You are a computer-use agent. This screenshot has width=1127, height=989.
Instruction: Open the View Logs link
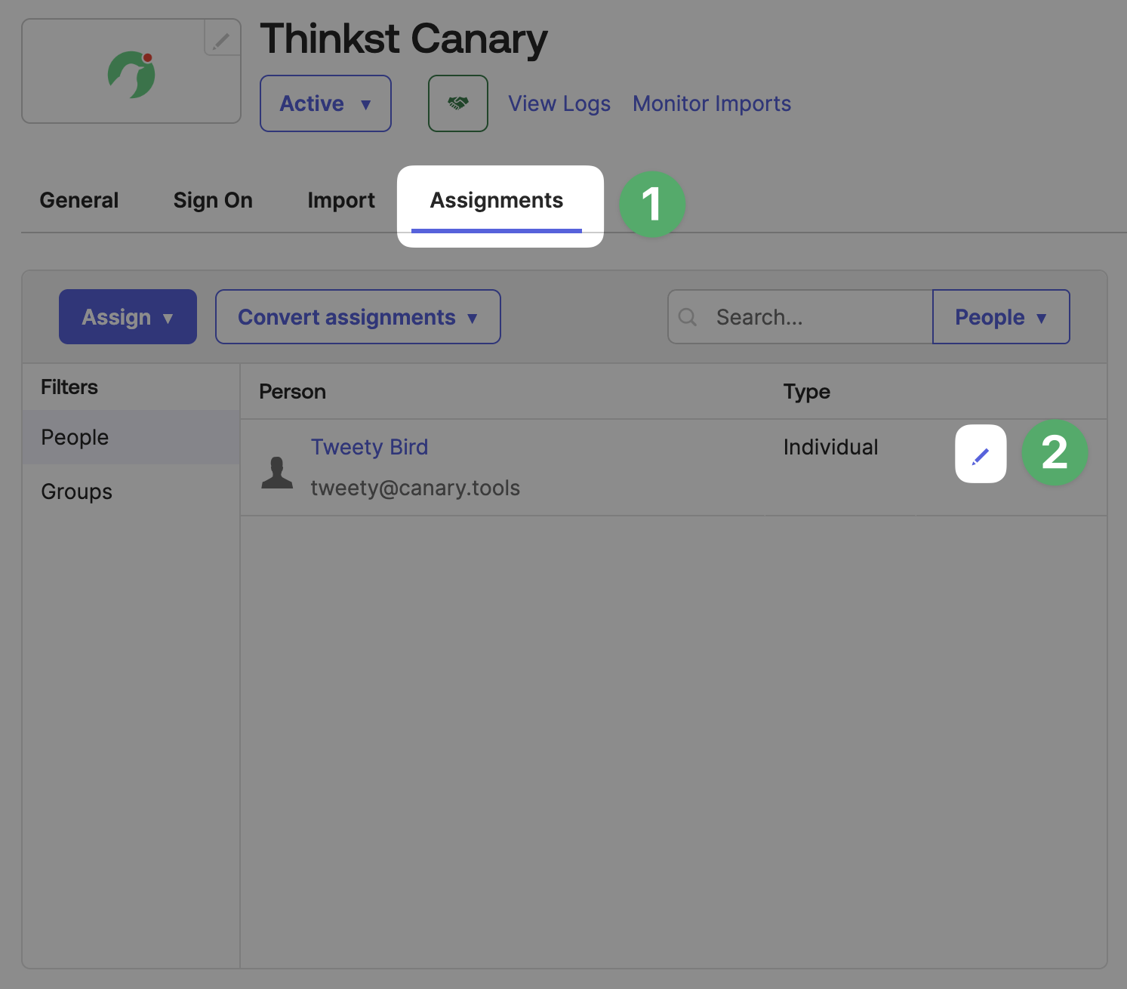559,103
